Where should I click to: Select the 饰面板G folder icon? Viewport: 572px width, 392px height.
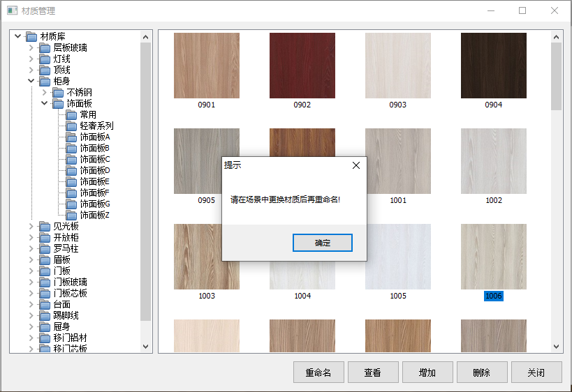coord(71,204)
